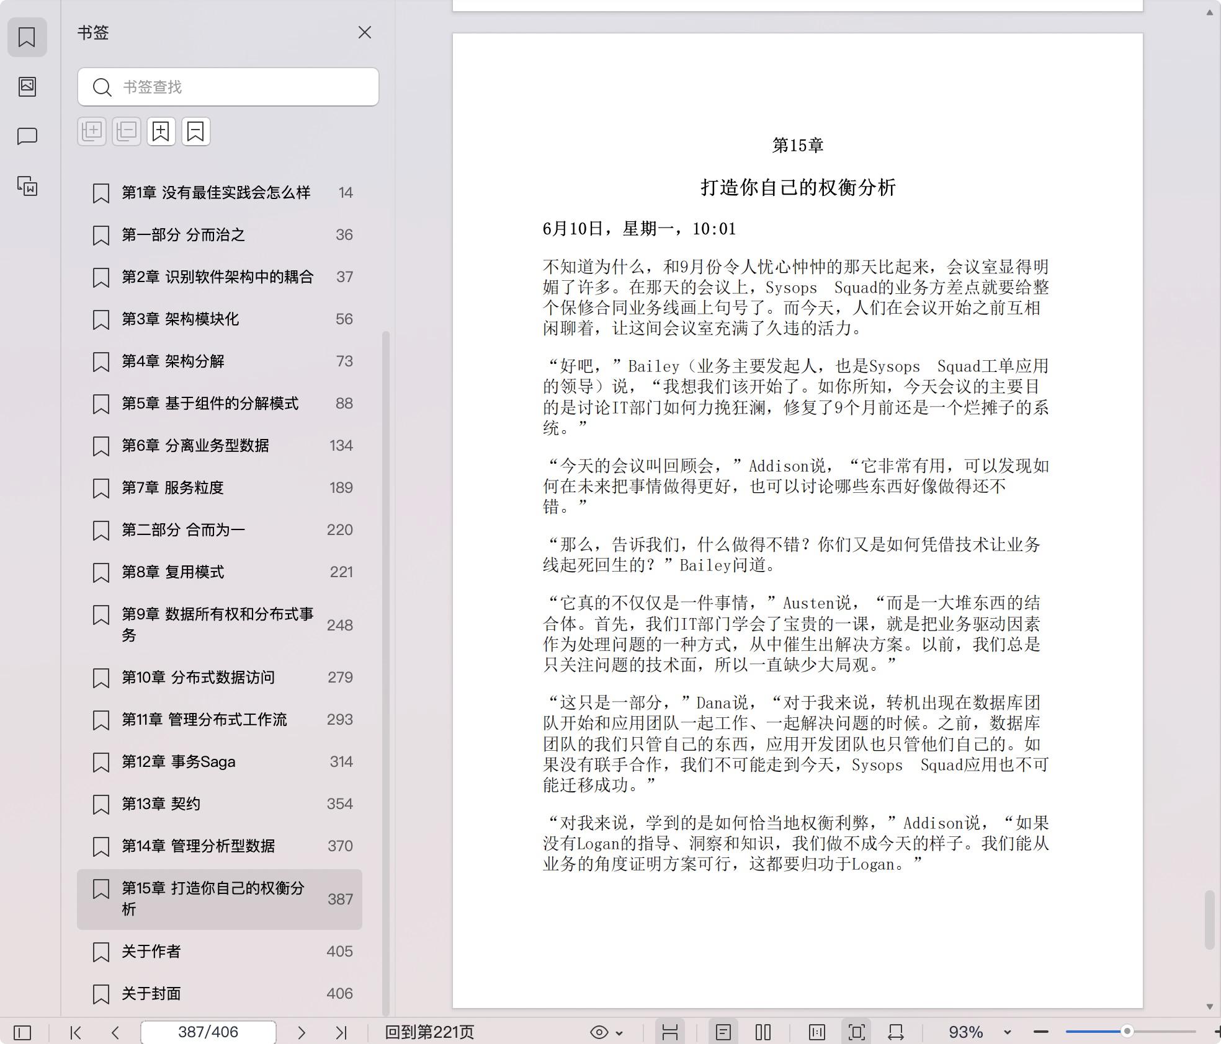Screen dimensions: 1221x1044
Task: Remove the selected bookmark icon
Action: pos(196,131)
